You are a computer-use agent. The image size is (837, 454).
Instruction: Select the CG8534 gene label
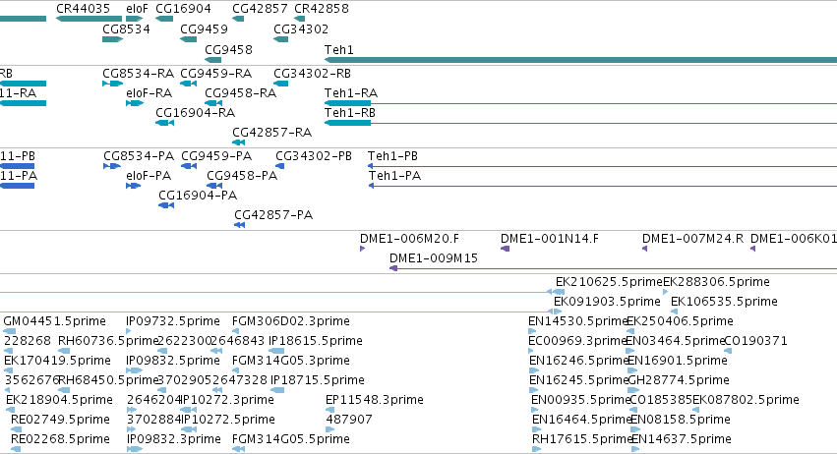click(126, 28)
